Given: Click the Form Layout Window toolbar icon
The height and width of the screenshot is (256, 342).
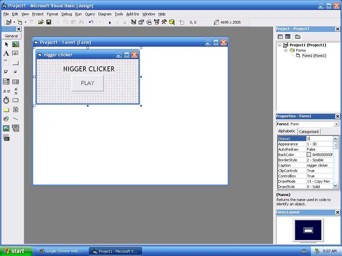Looking at the screenshot, I should (149, 22).
